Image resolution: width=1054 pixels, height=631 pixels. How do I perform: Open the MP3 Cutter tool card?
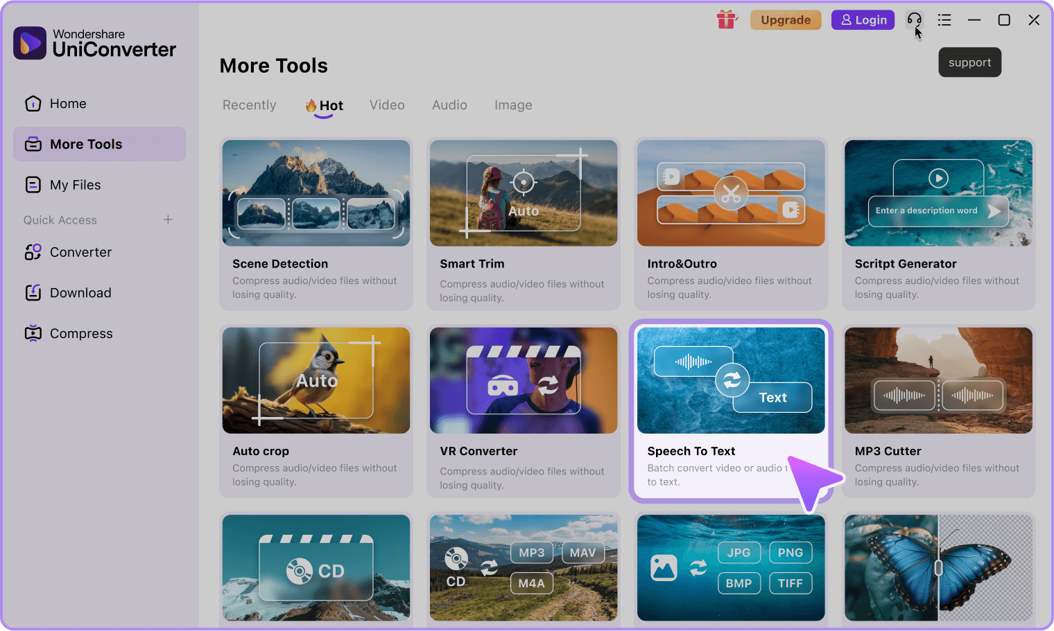coord(938,411)
